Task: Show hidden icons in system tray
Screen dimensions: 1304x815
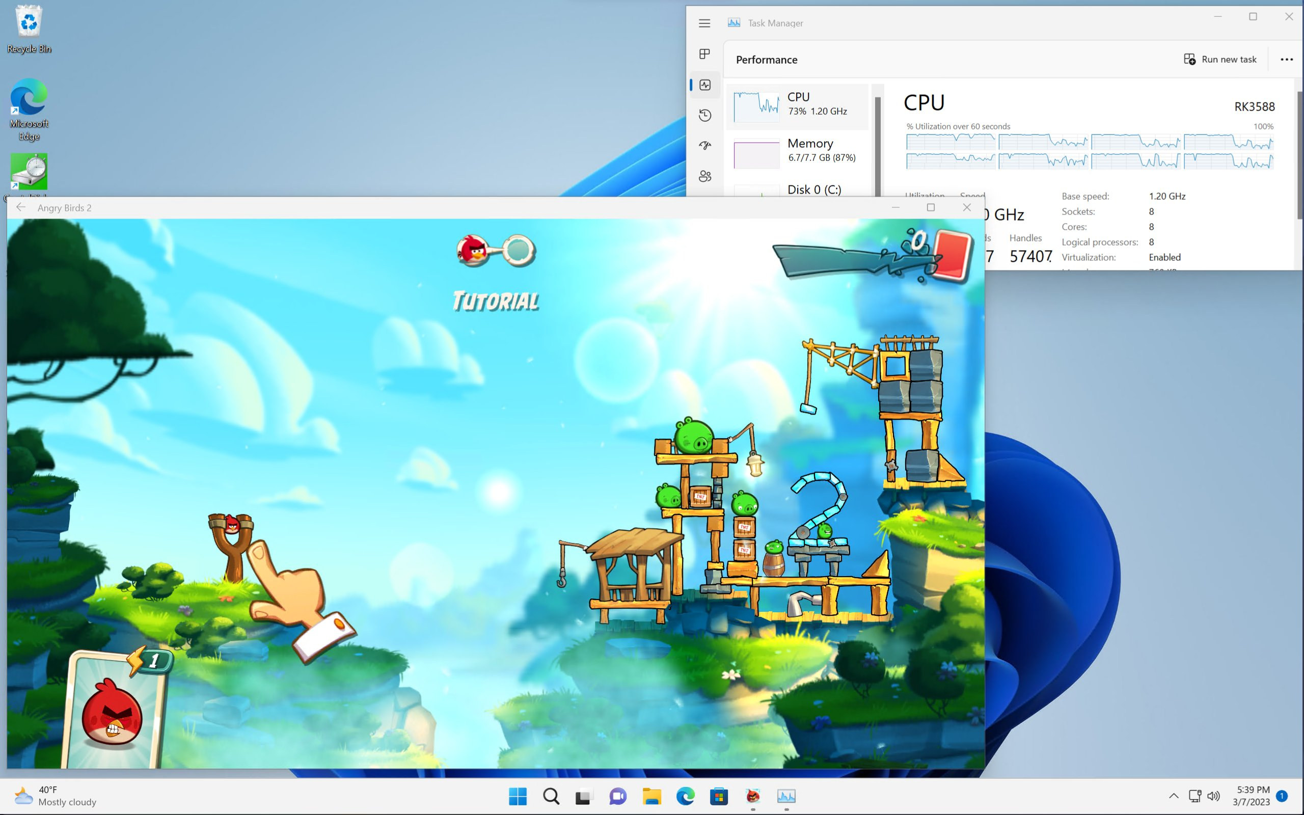Action: [x=1173, y=796]
